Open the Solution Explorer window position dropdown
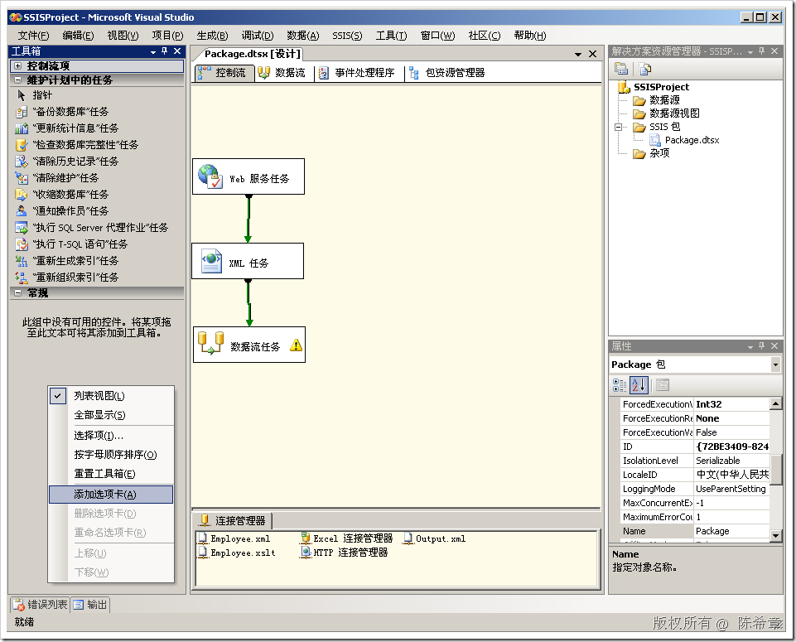The width and height of the screenshot is (796, 642). pyautogui.click(x=750, y=51)
